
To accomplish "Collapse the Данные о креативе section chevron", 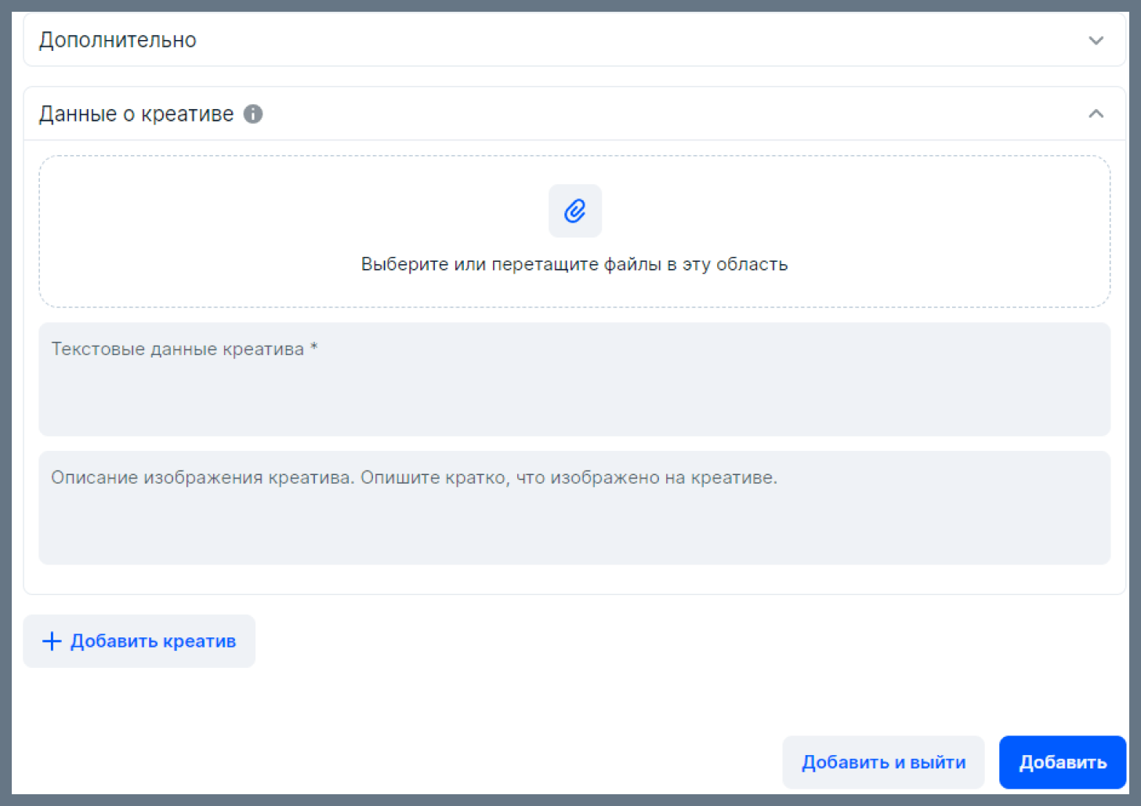I will coord(1096,114).
